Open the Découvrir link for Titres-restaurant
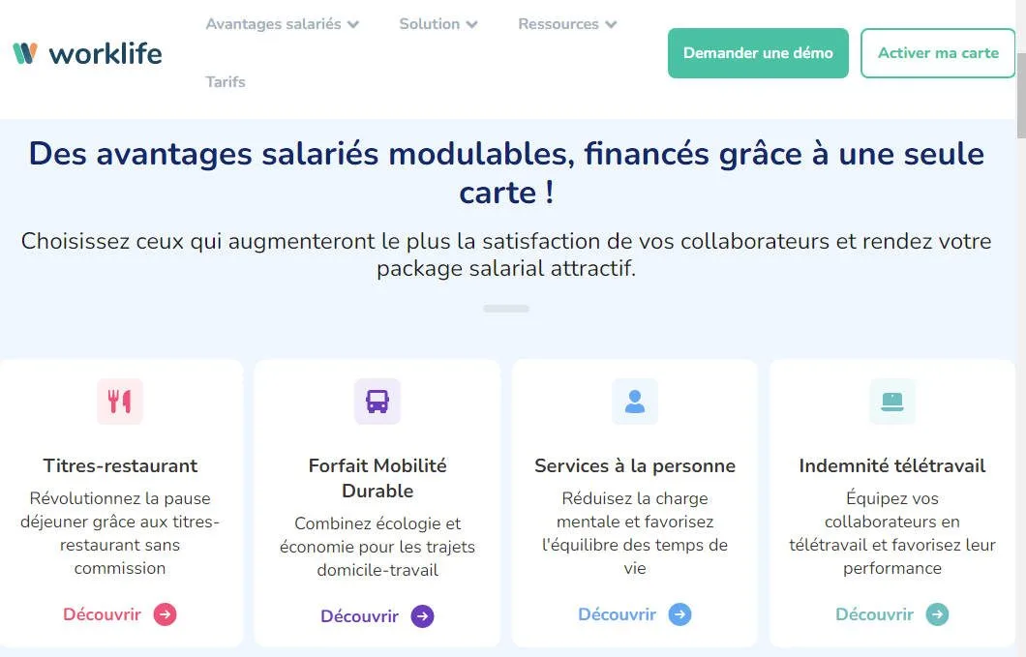The image size is (1026, 657). (103, 614)
